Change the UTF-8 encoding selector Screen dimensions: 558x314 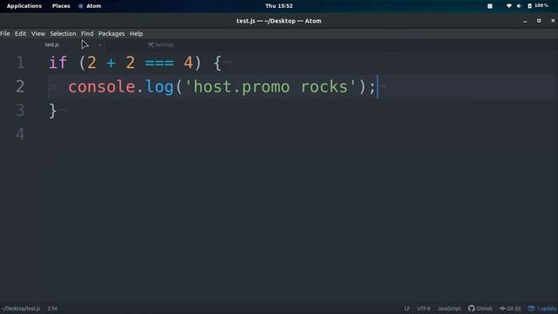click(x=424, y=308)
